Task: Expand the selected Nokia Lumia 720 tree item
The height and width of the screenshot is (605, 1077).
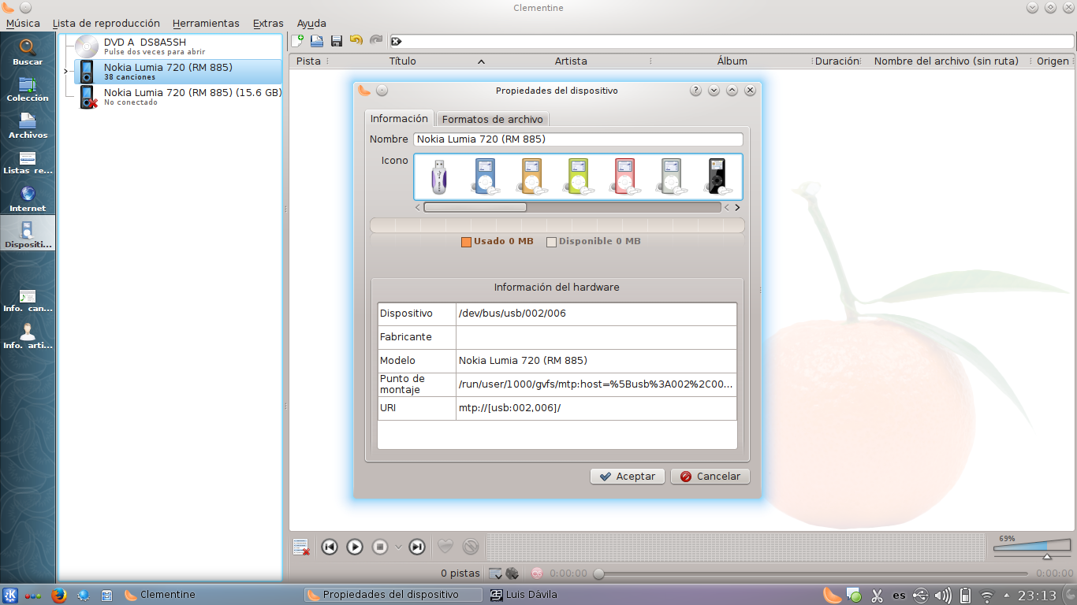Action: click(x=66, y=72)
